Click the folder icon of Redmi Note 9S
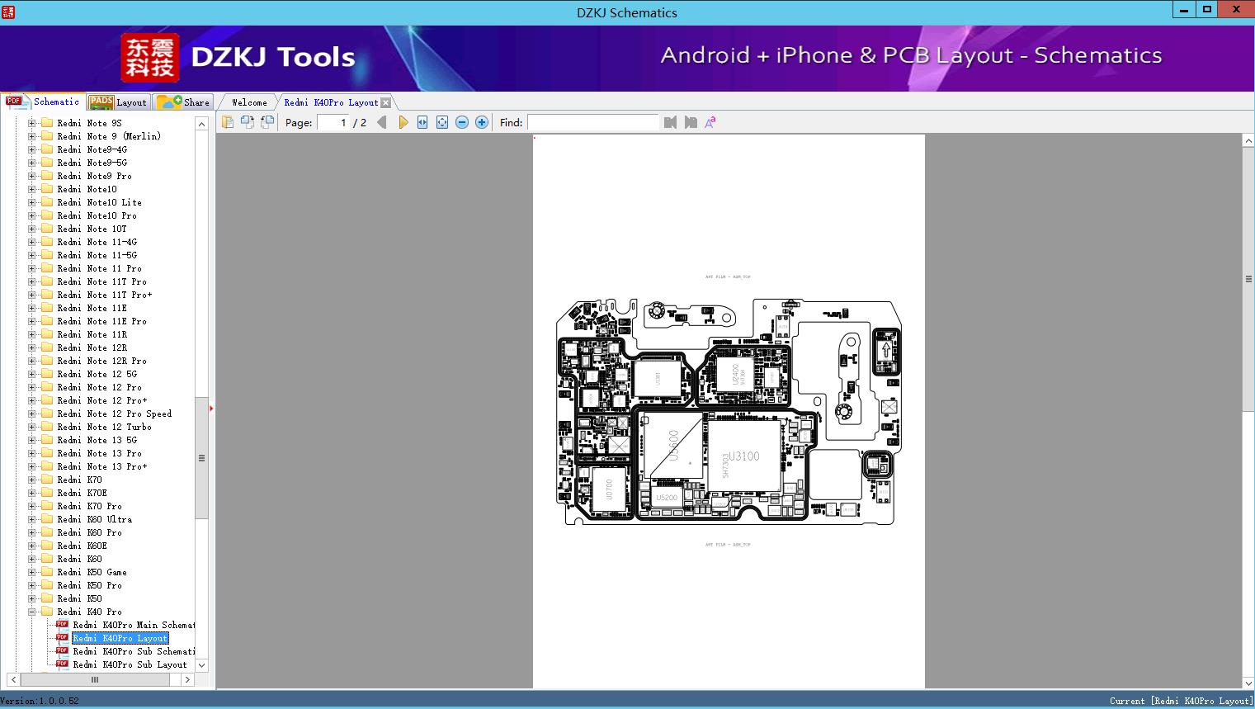 (47, 123)
